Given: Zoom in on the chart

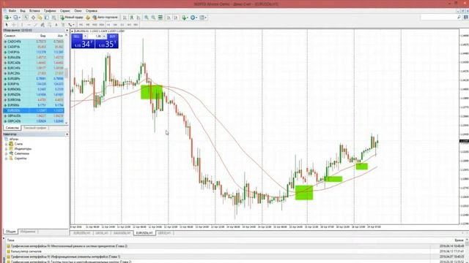Looking at the screenshot, I should click(147, 18).
